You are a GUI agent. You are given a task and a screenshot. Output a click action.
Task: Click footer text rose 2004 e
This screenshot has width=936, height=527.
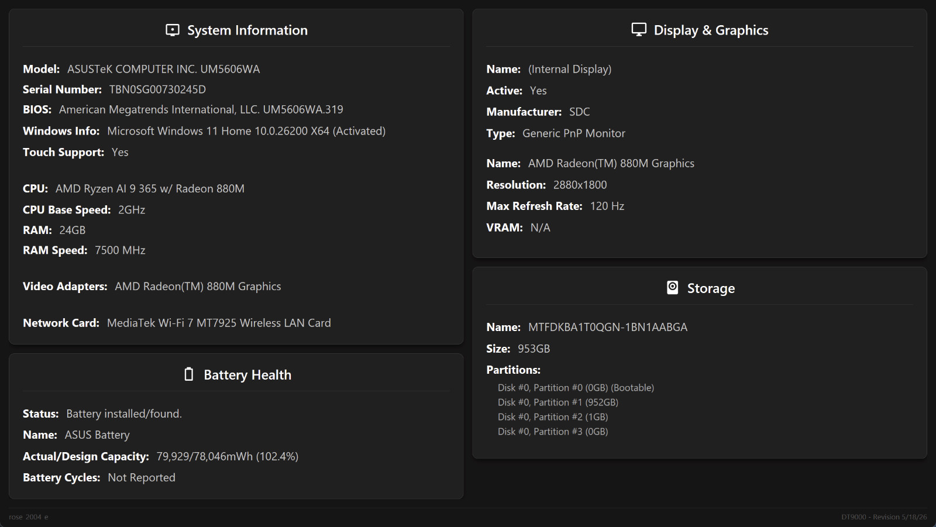click(29, 517)
